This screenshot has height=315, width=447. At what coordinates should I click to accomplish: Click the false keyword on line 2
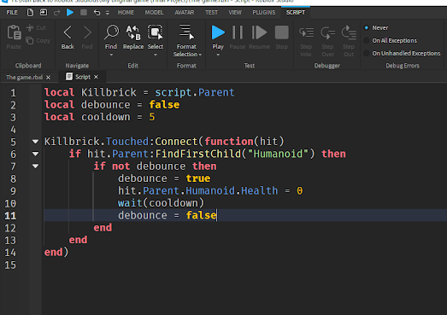(x=164, y=104)
